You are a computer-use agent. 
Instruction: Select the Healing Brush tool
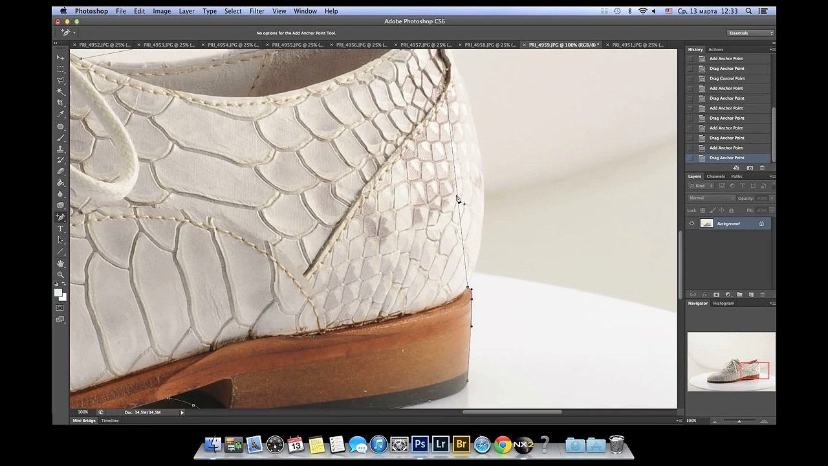[61, 126]
